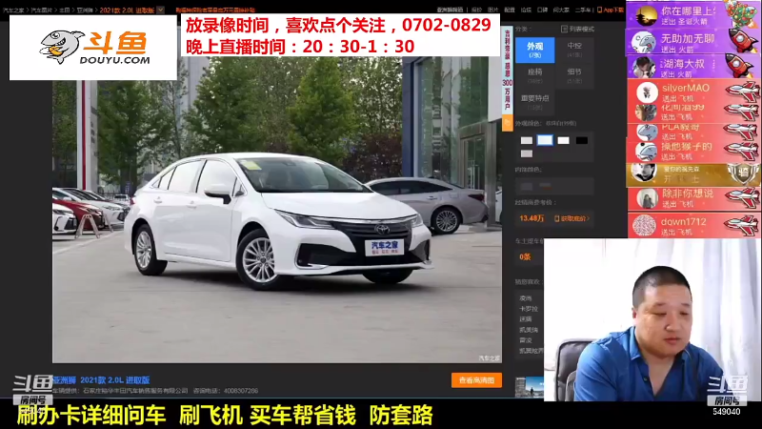Click 除非你想说 user avatar
Image resolution: width=762 pixels, height=429 pixels.
point(647,199)
